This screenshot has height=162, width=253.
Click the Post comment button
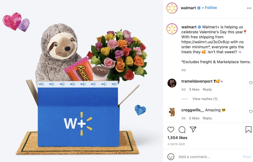tap(247, 157)
